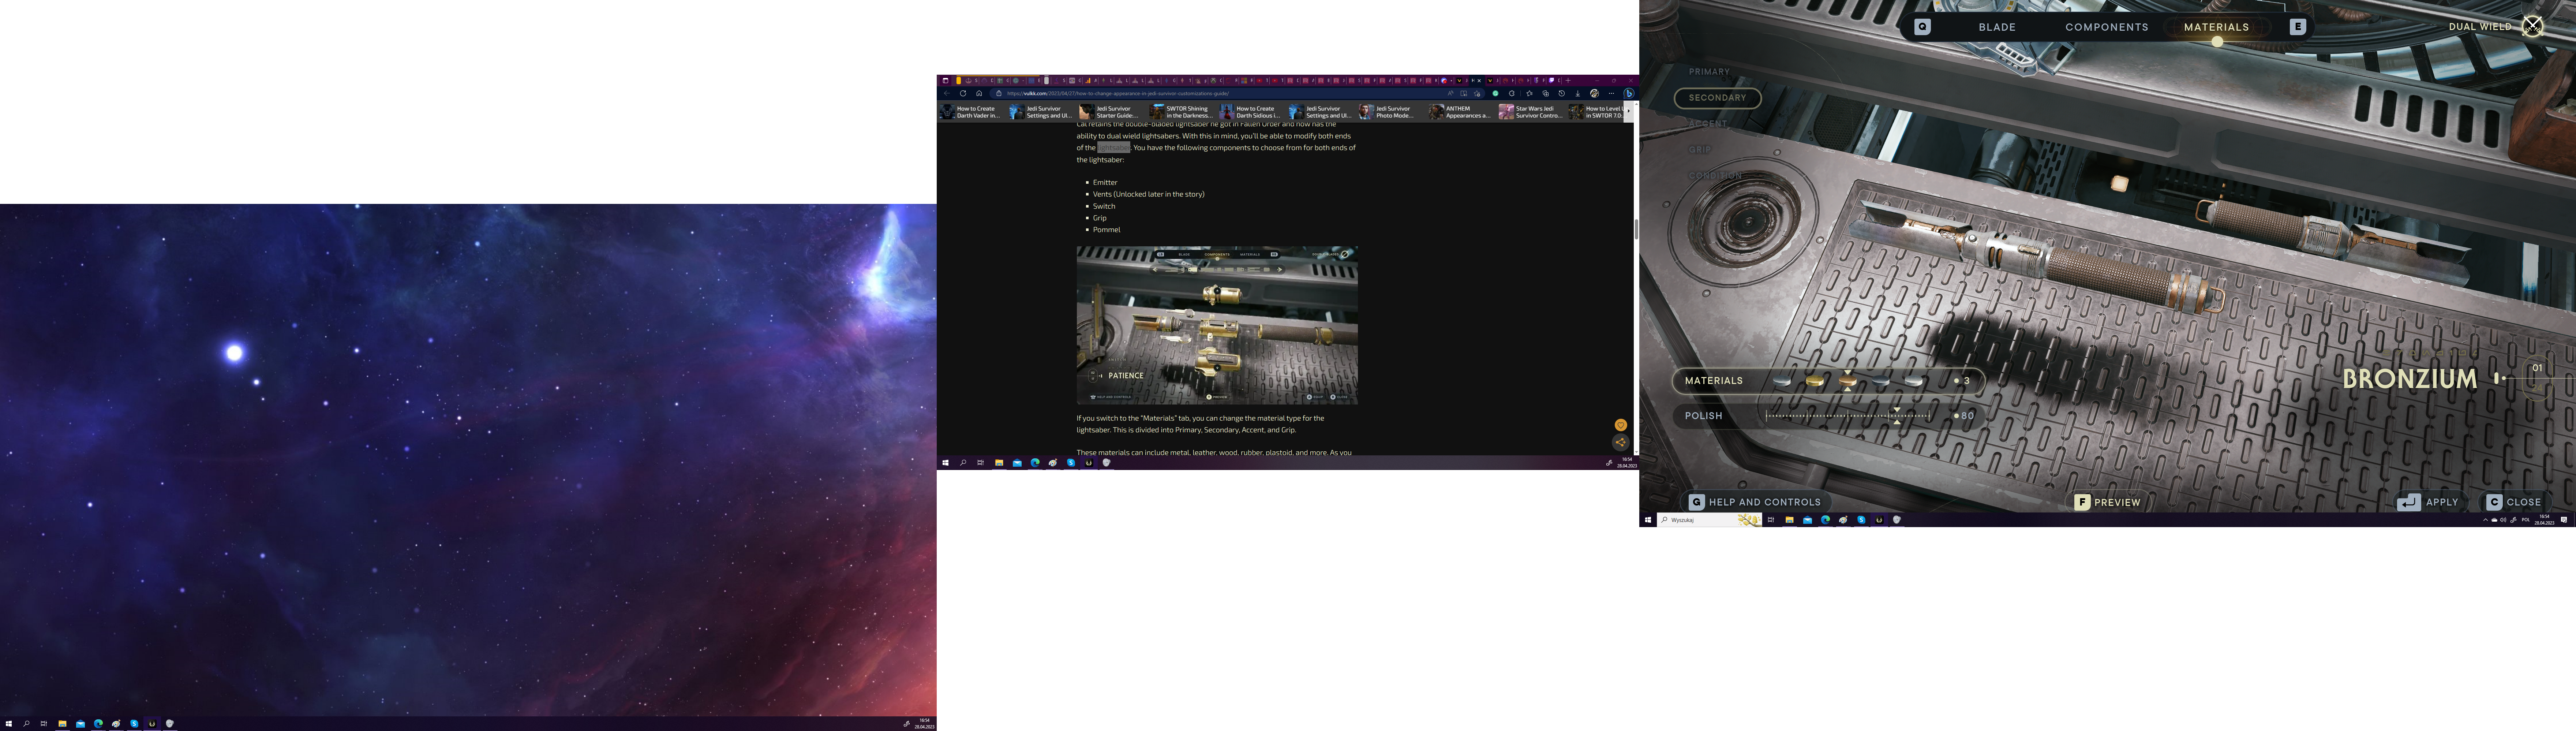Click the E next-tab key icon

click(2298, 27)
